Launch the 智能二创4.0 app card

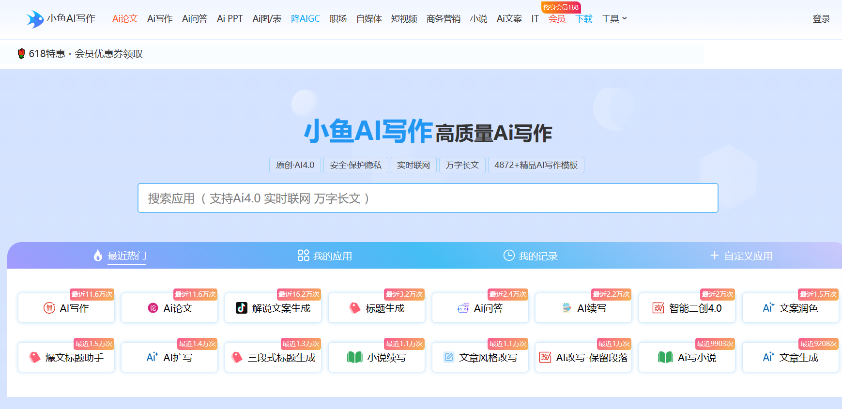click(x=687, y=308)
